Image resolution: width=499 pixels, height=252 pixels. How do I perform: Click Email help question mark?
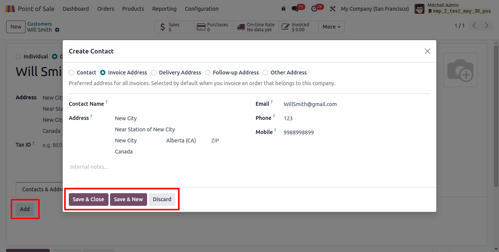[272, 102]
